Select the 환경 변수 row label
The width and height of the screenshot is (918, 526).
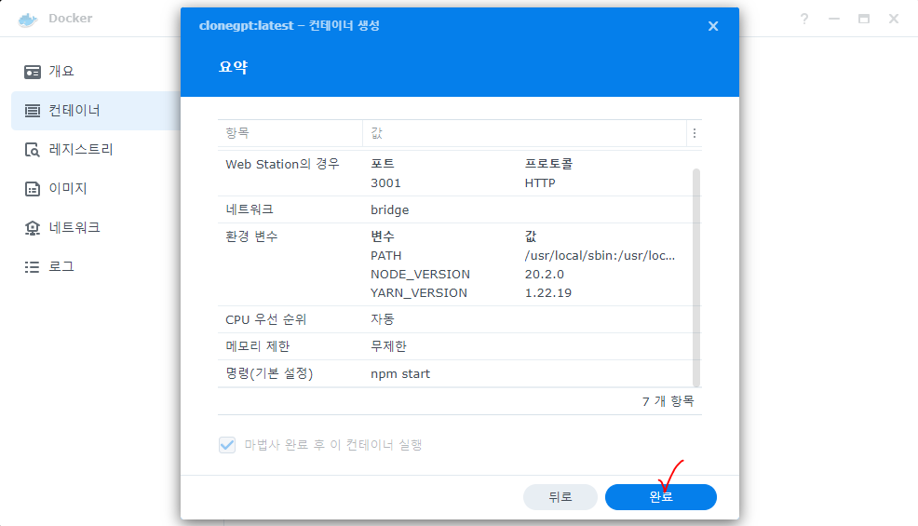(x=251, y=236)
